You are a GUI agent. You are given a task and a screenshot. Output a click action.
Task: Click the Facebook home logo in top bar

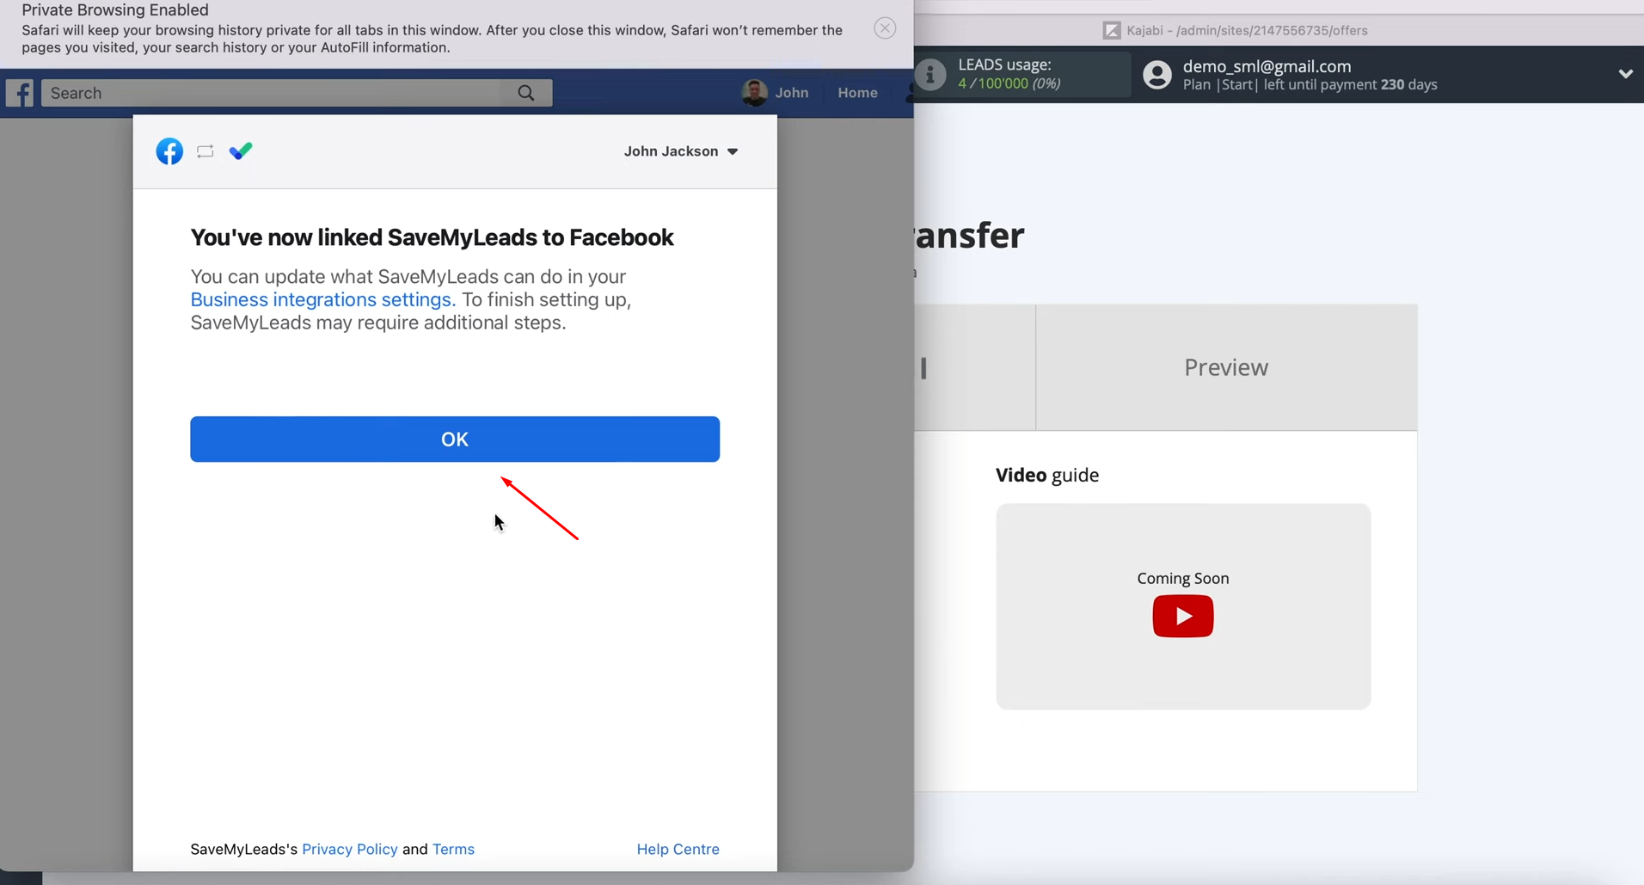(x=20, y=93)
